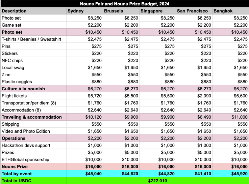The height and width of the screenshot is (184, 249).
Task: Click the Total in USDC value $222,010
Action: pos(157,181)
